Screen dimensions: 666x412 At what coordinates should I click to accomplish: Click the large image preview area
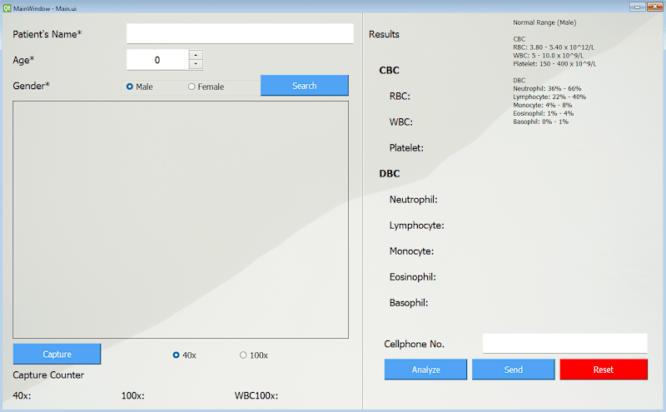(x=181, y=220)
